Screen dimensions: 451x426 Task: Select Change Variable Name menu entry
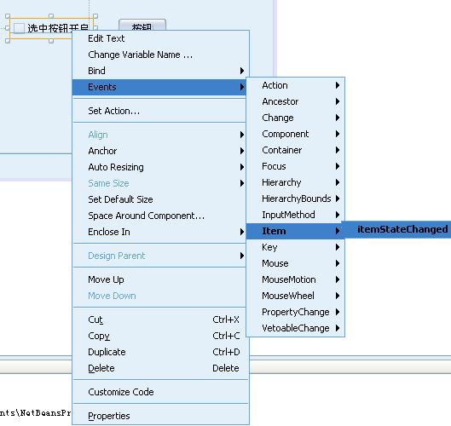coord(160,55)
